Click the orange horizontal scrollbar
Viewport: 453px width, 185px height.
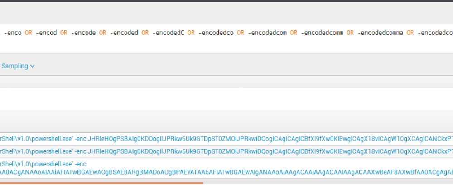pyautogui.click(x=101, y=183)
